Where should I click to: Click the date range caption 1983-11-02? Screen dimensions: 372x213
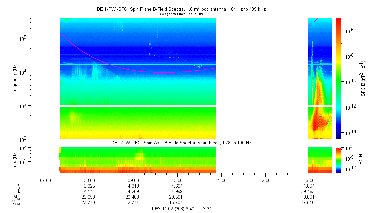click(x=183, y=209)
